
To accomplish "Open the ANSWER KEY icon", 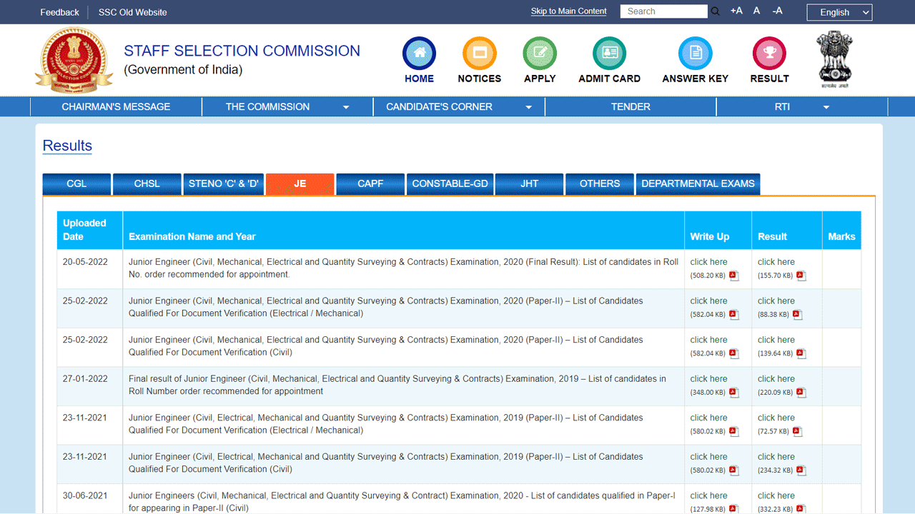I will click(695, 54).
